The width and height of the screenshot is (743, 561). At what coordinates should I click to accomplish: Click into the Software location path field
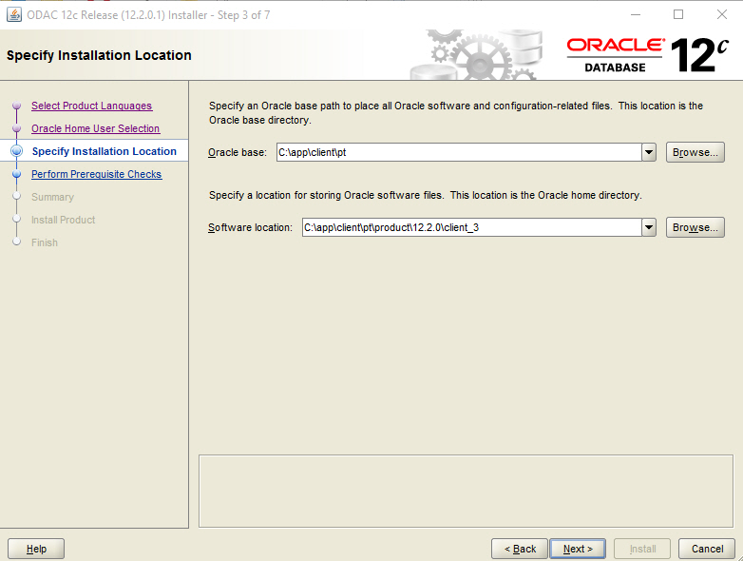pyautogui.click(x=472, y=227)
